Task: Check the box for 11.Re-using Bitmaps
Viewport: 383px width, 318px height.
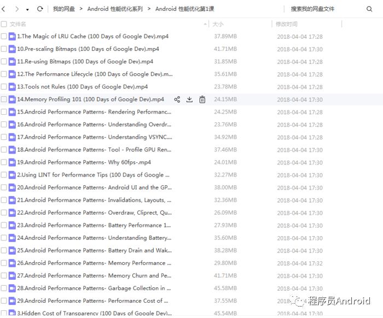Action: [4, 61]
